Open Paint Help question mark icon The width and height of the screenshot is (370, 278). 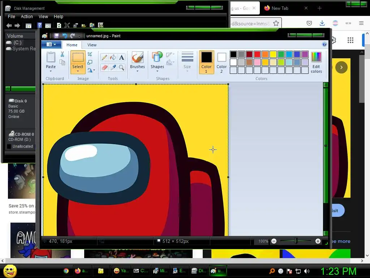tap(324, 45)
